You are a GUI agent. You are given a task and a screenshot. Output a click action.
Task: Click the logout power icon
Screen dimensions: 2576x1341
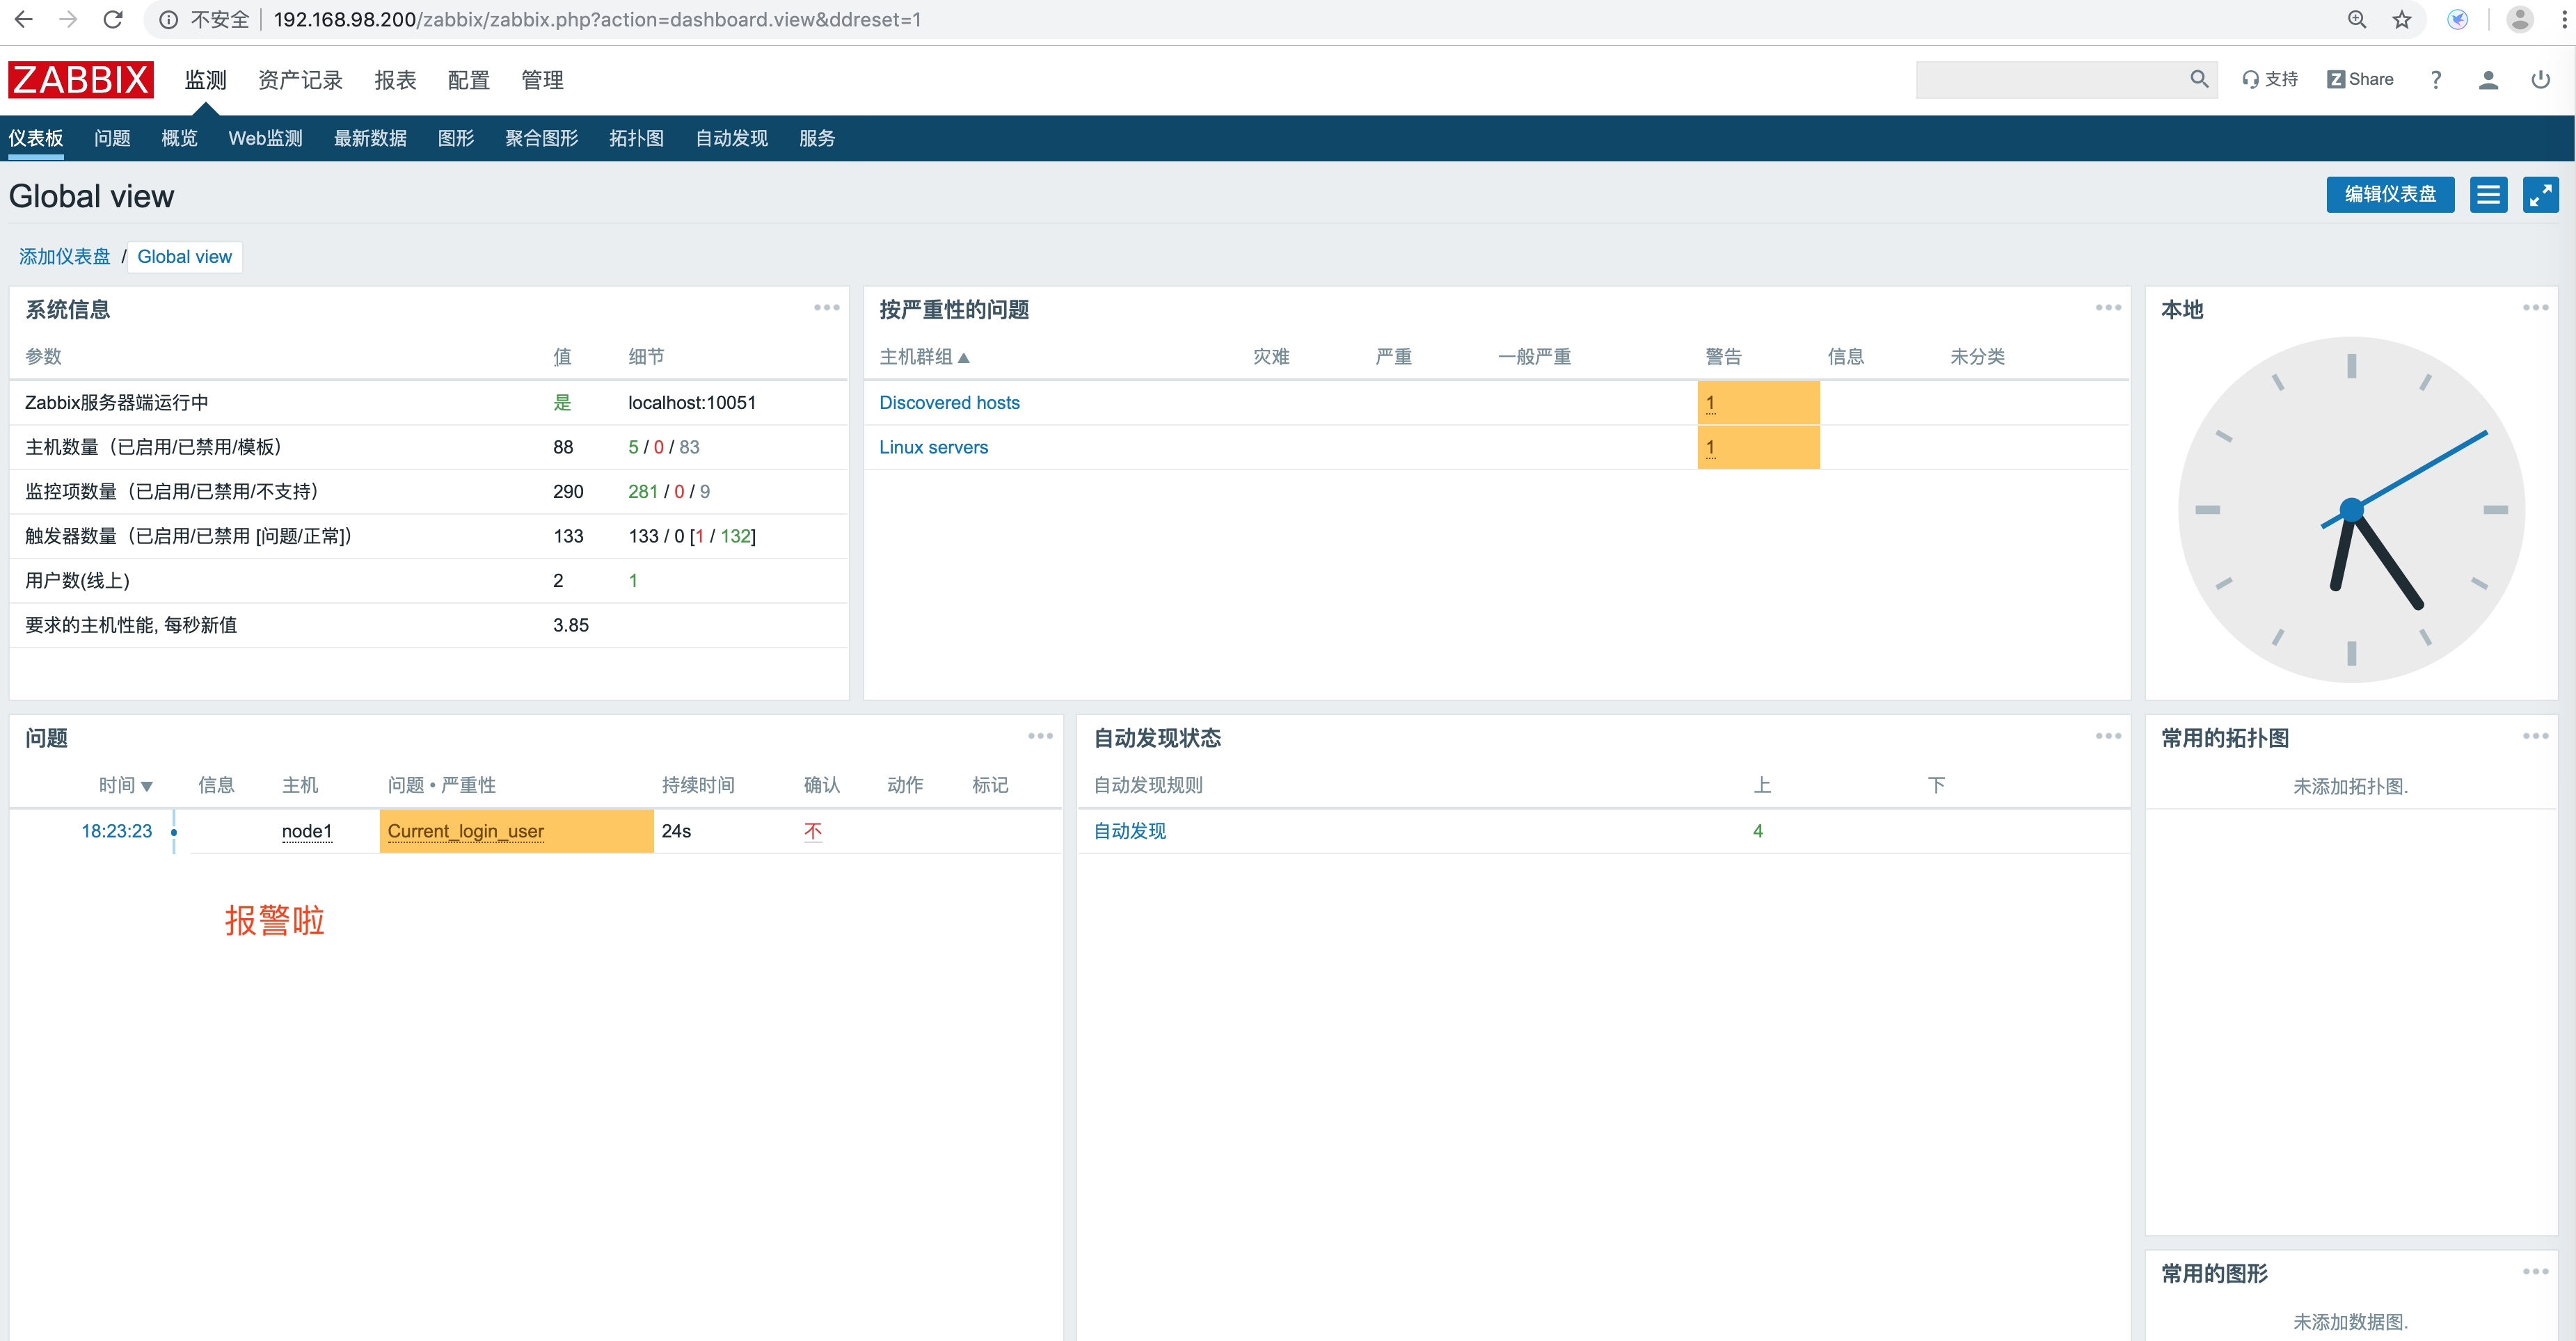point(2540,80)
